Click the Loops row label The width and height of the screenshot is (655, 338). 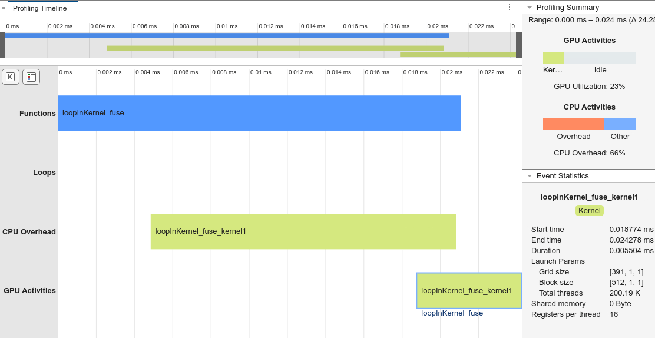(x=44, y=173)
